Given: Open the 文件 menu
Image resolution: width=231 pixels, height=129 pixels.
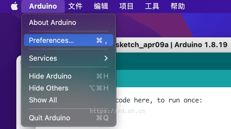Looking at the screenshot, I should coord(75,6).
